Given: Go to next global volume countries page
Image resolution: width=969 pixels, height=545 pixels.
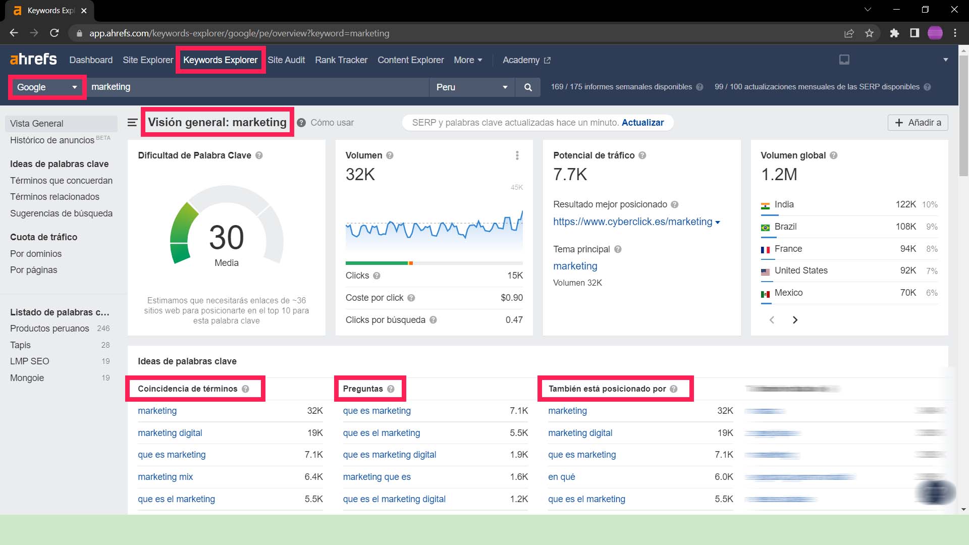Looking at the screenshot, I should pos(795,320).
